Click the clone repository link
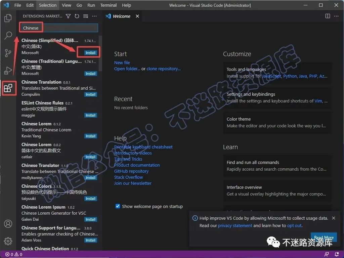Image resolution: width=344 pixels, height=258 pixels. (x=164, y=69)
